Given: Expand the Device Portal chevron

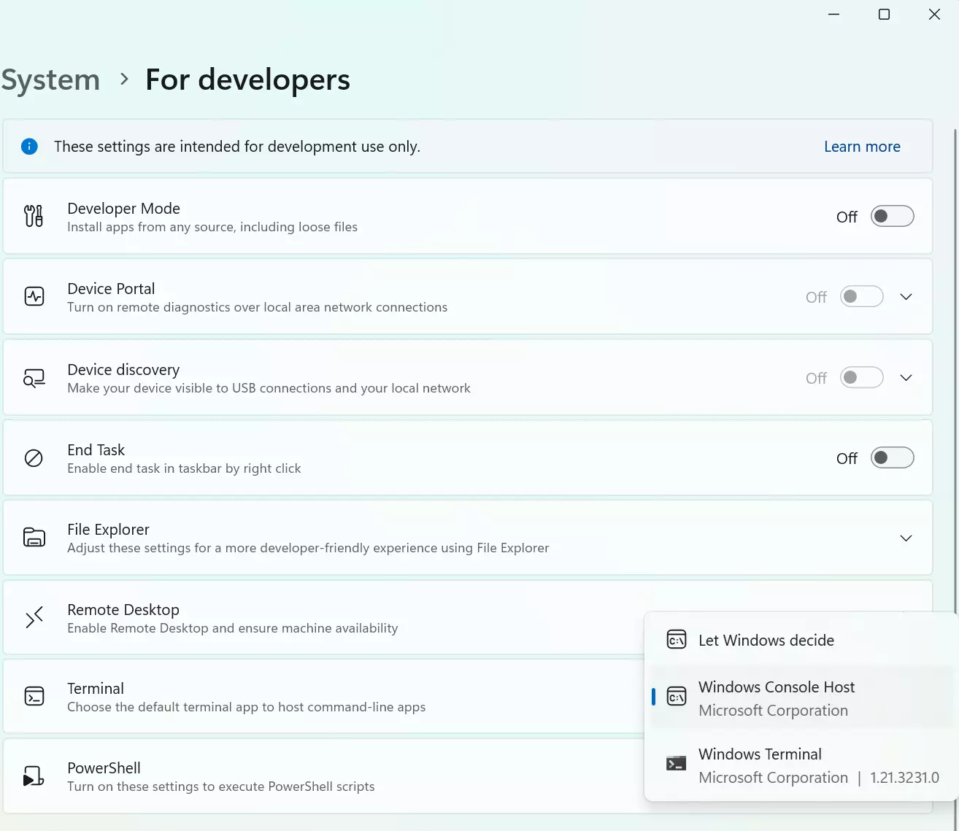Looking at the screenshot, I should tap(906, 297).
